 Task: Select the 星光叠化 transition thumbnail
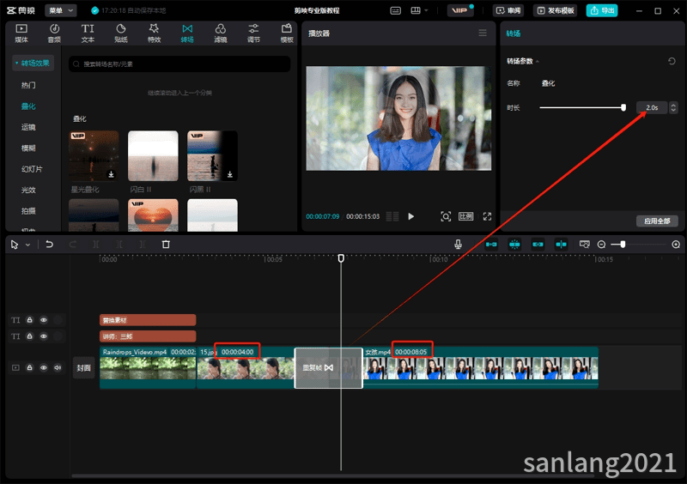pos(94,156)
